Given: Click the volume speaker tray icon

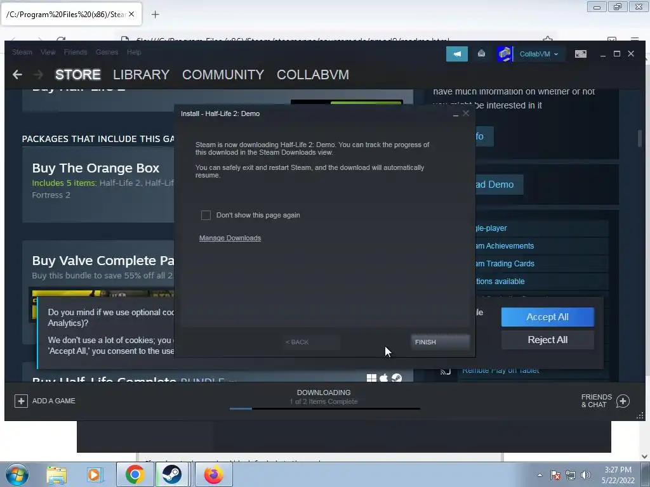Looking at the screenshot, I should [x=586, y=475].
